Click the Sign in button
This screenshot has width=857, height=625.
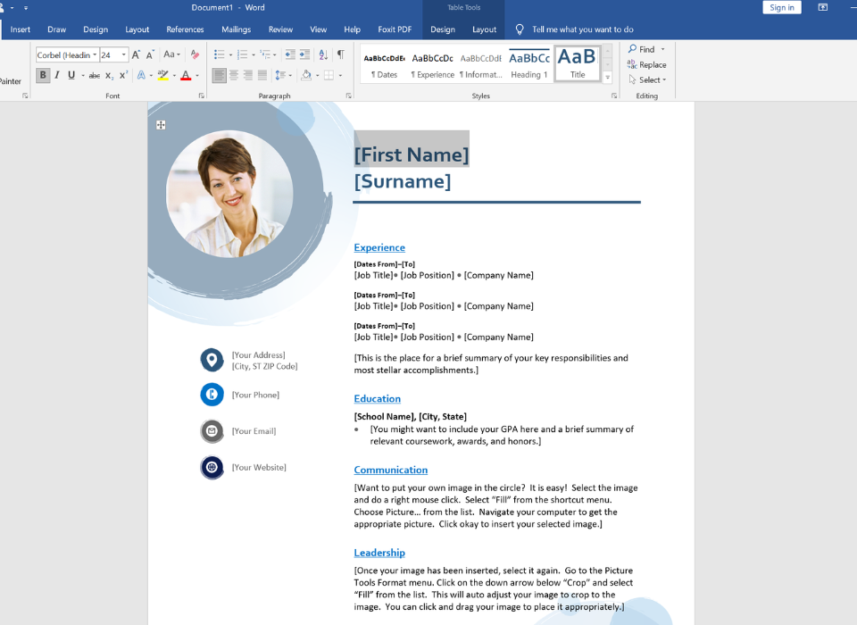point(782,8)
